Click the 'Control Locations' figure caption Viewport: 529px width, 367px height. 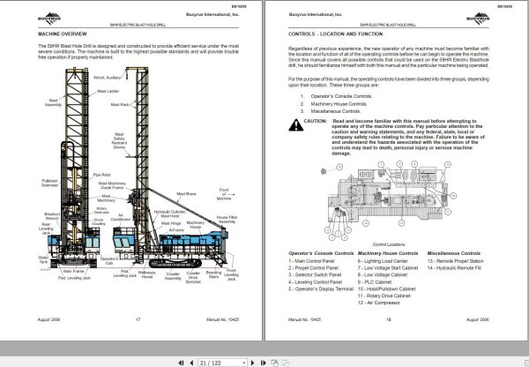pos(389,244)
